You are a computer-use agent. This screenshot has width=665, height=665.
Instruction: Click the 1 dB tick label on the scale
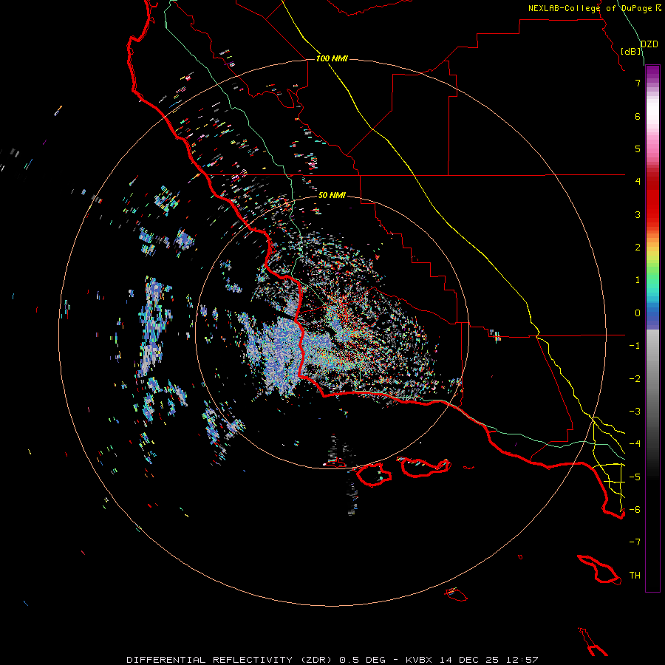coord(638,280)
